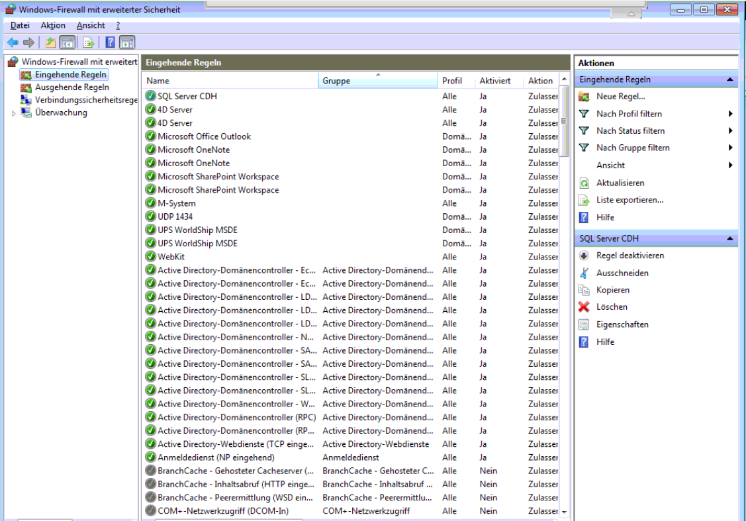746x521 pixels.
Task: Select Ausgehende Regeln in the tree
Action: point(71,87)
